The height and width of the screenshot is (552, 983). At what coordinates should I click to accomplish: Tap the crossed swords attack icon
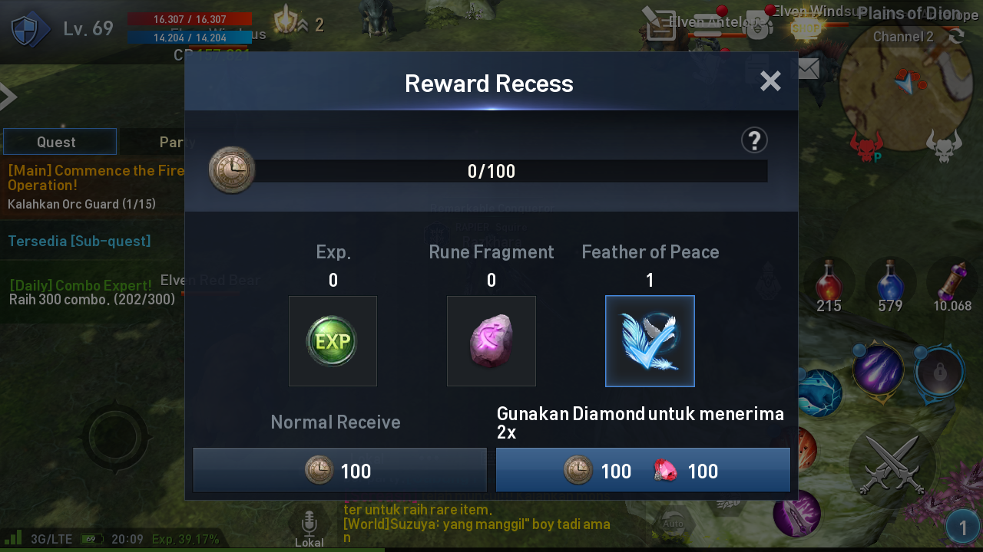tap(892, 465)
